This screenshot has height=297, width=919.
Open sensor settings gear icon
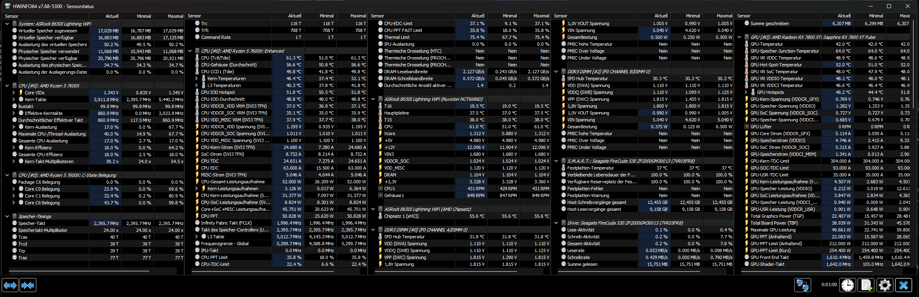(885, 285)
